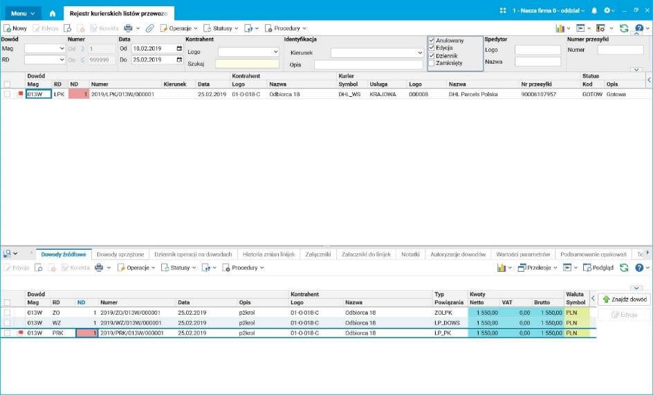
Task: Click the bottom panel user icon
Action: pos(7,253)
